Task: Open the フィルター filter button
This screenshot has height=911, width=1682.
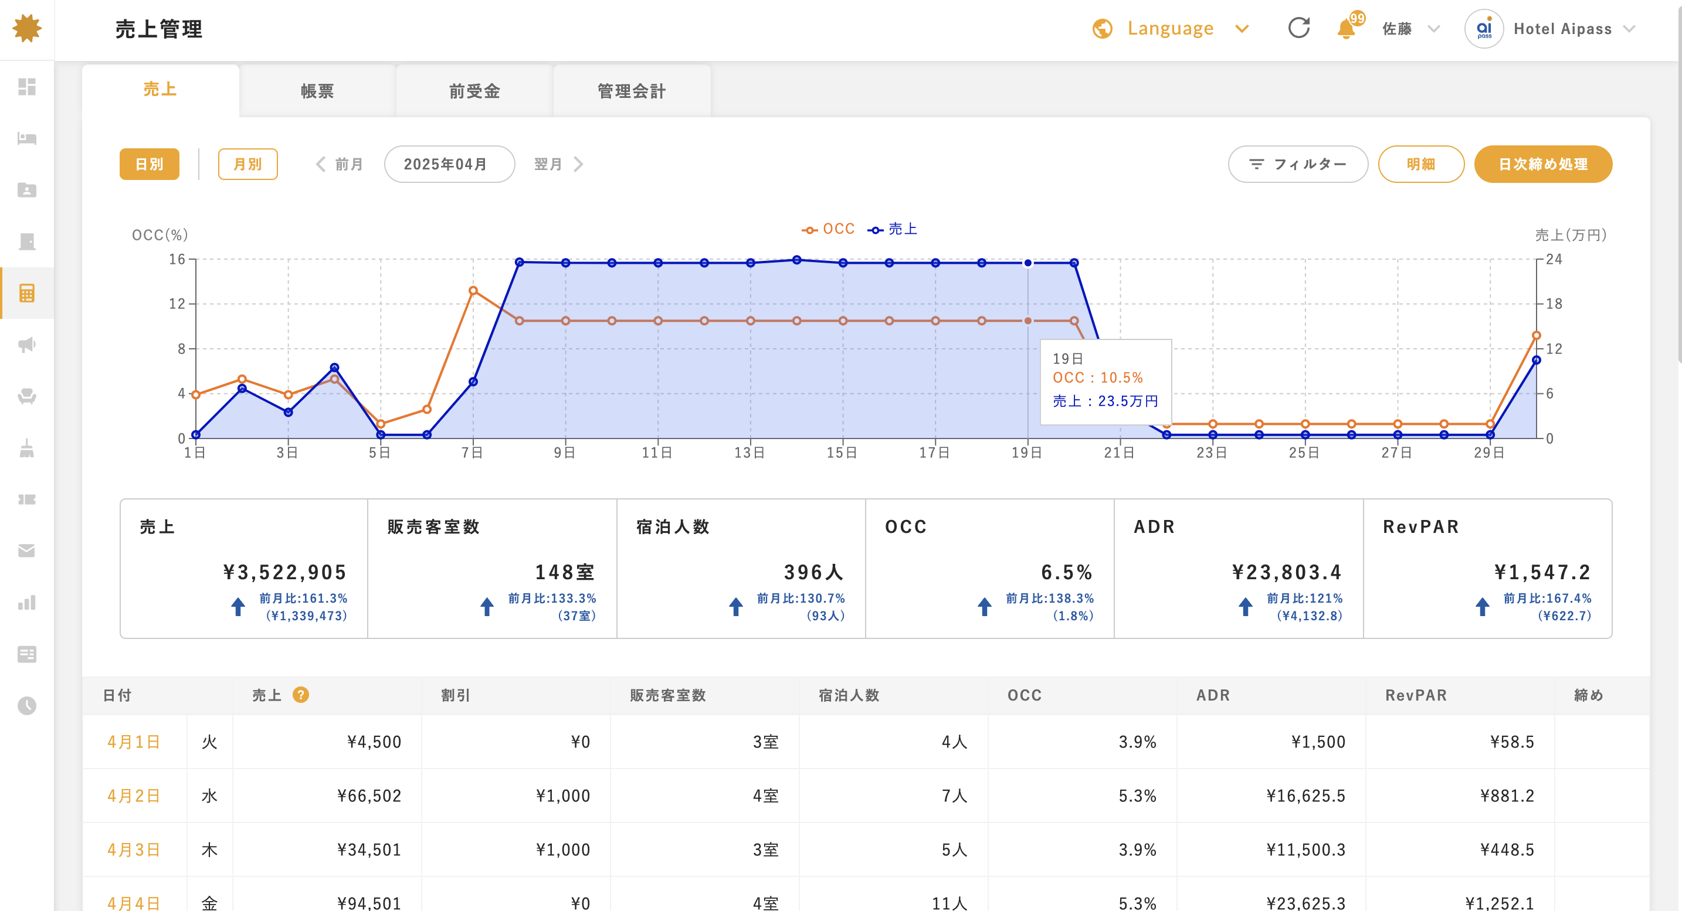Action: click(x=1297, y=164)
